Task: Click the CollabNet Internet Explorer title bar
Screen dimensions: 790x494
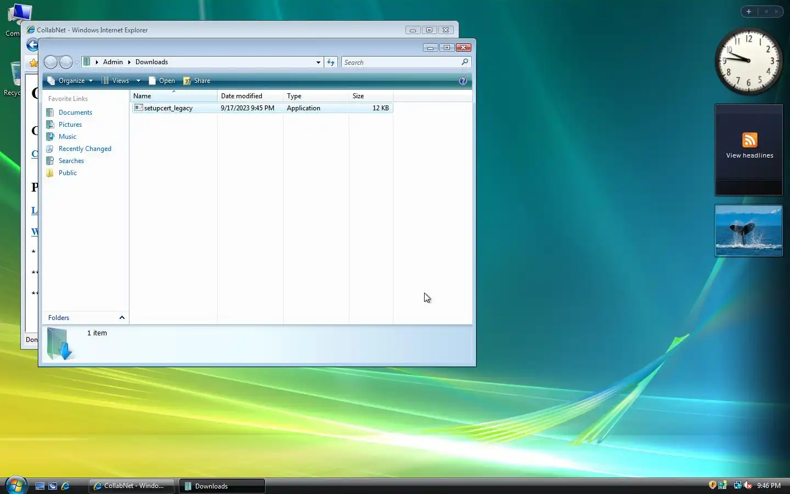Action: [214, 30]
